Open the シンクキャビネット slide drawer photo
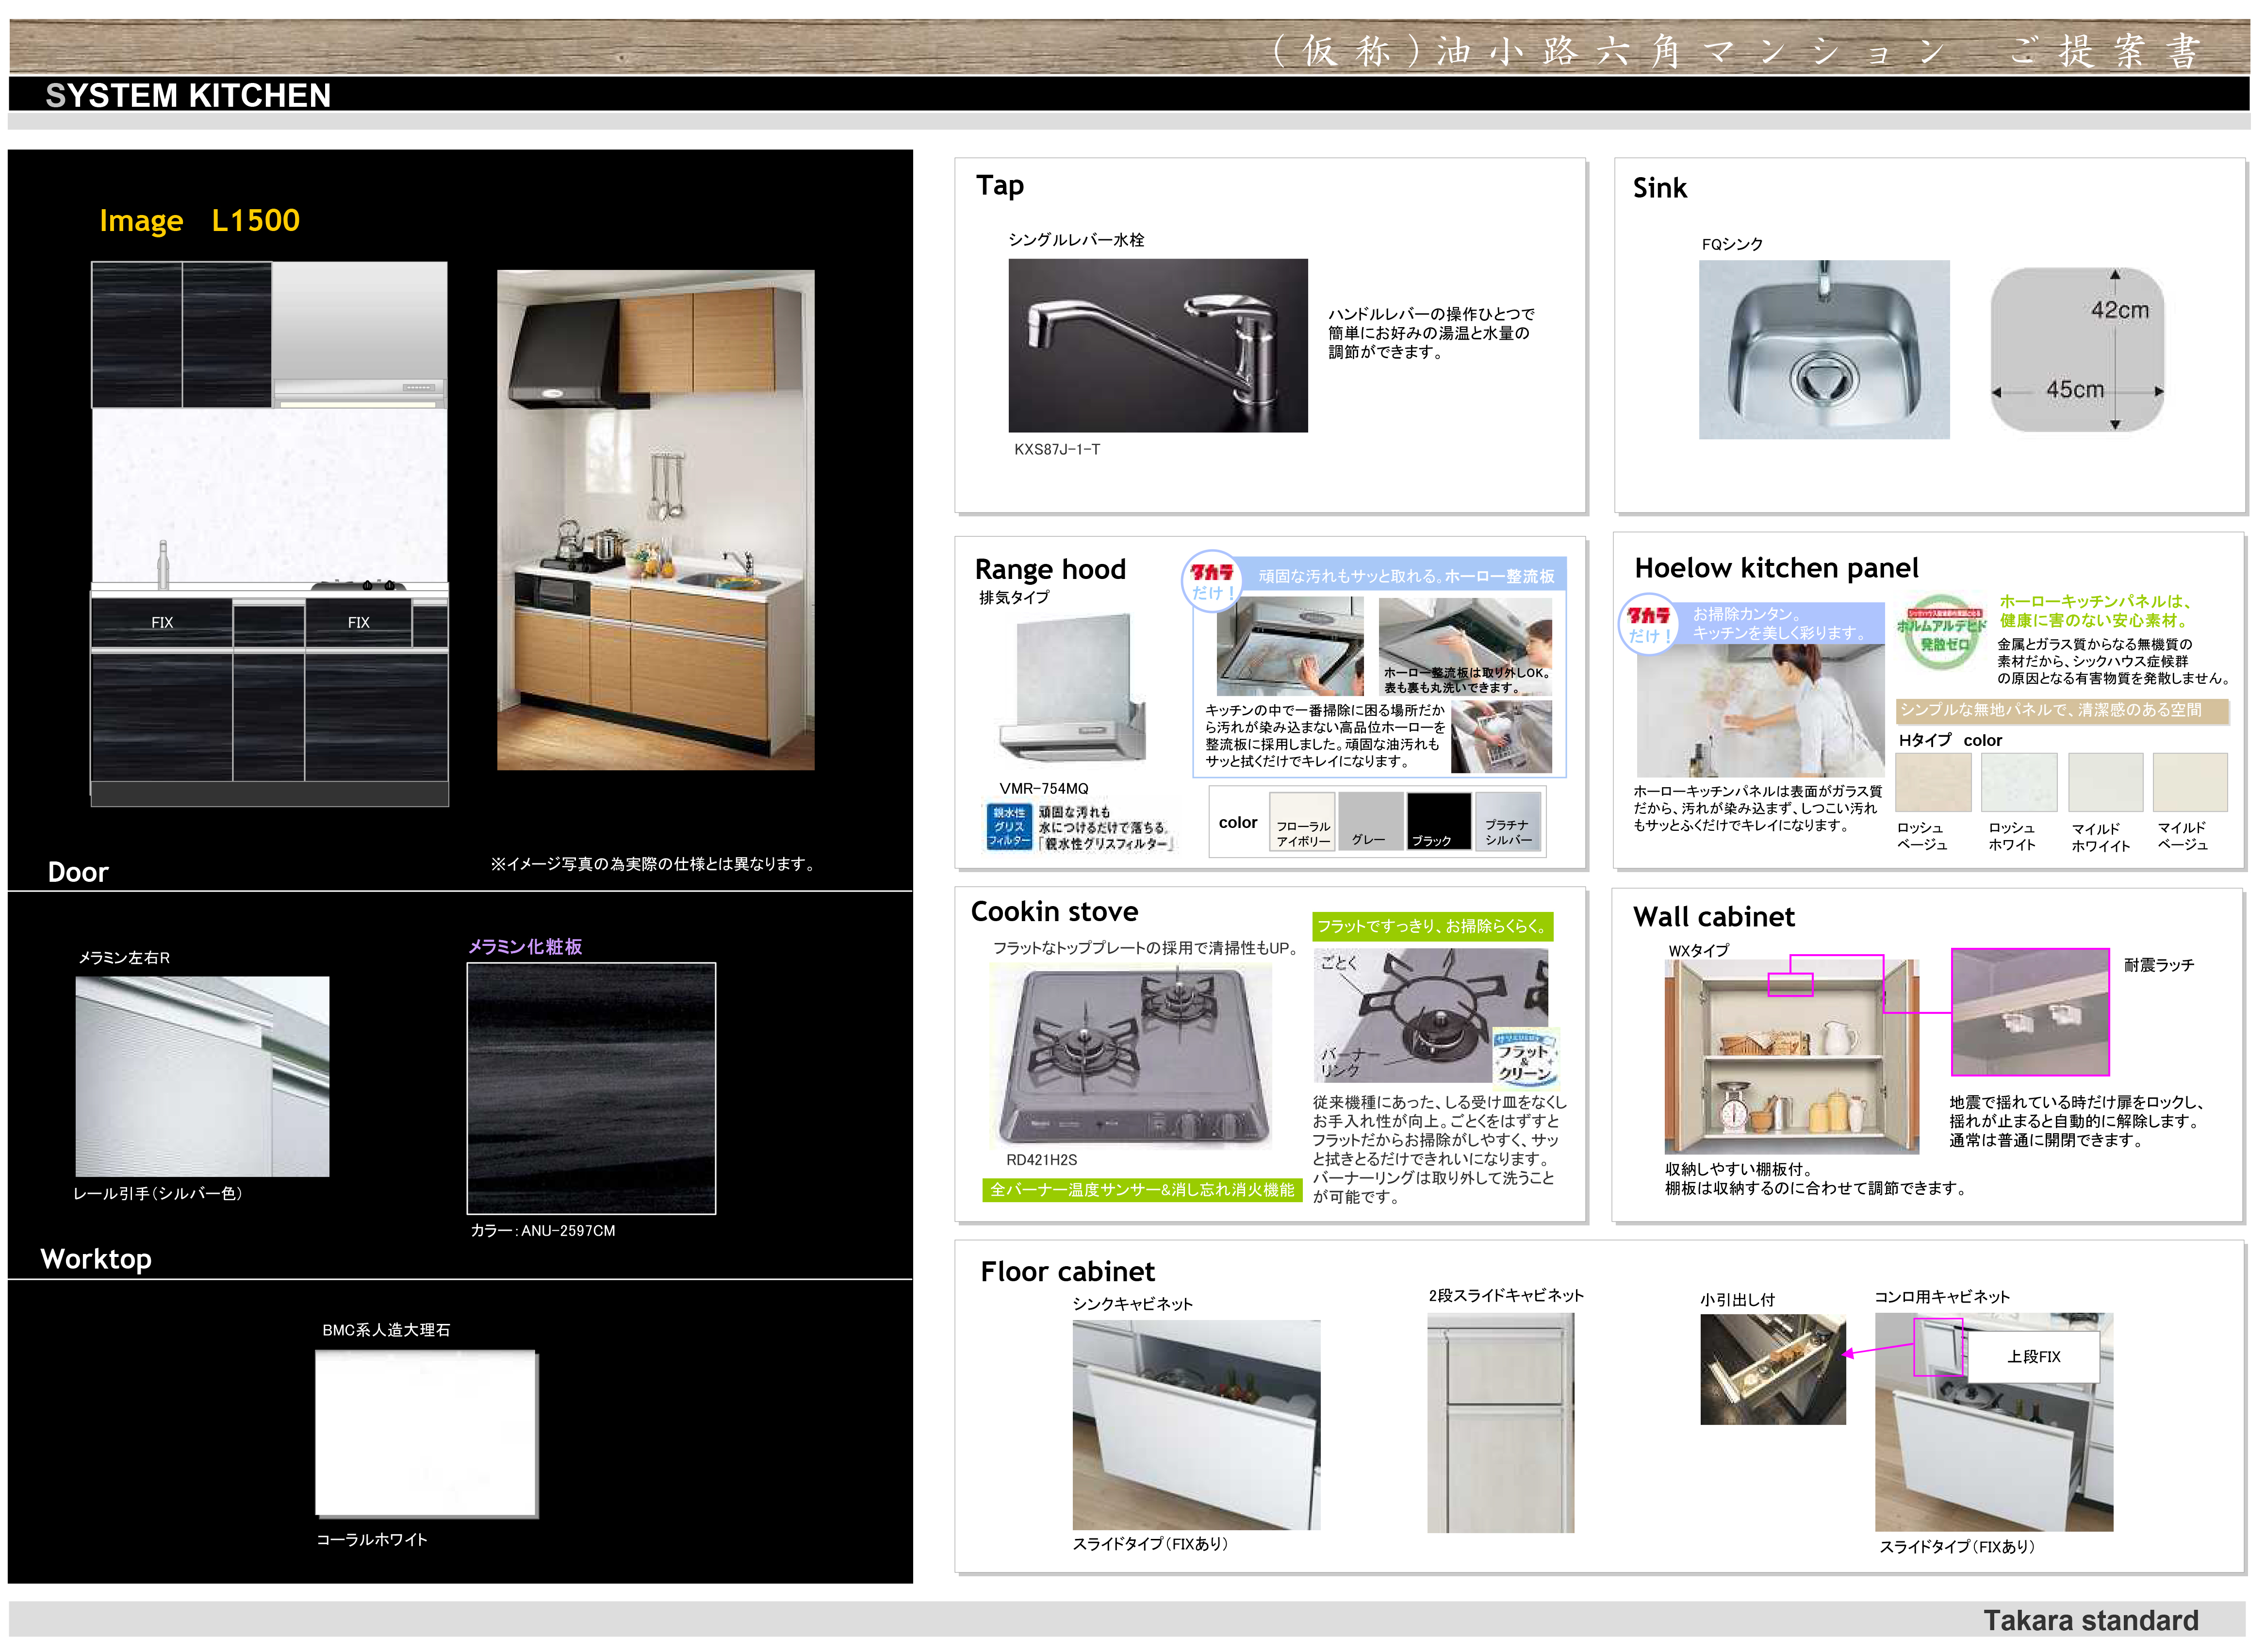The width and height of the screenshot is (2265, 1652). [x=1196, y=1424]
